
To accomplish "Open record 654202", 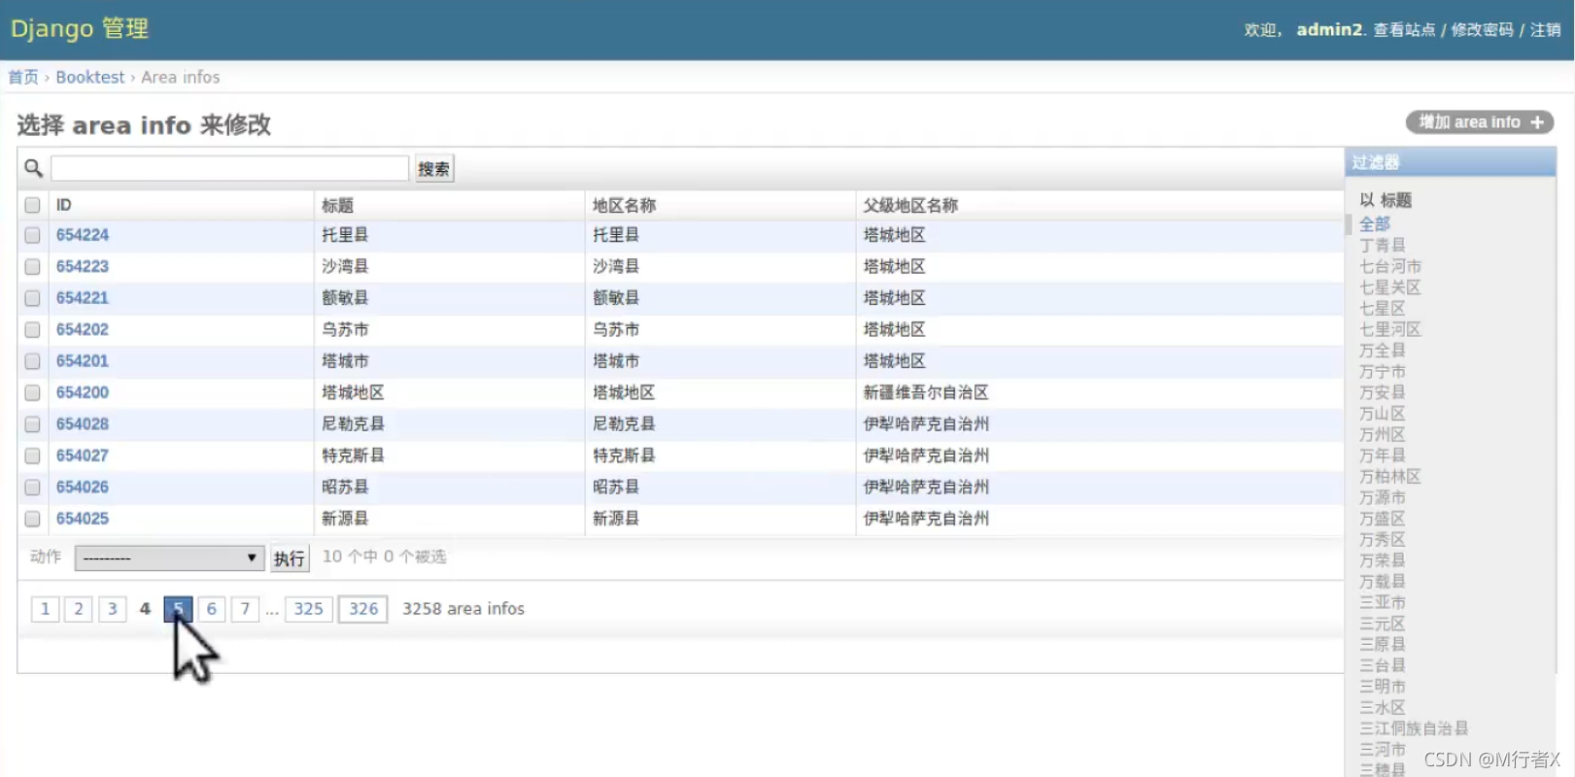I will pyautogui.click(x=83, y=329).
